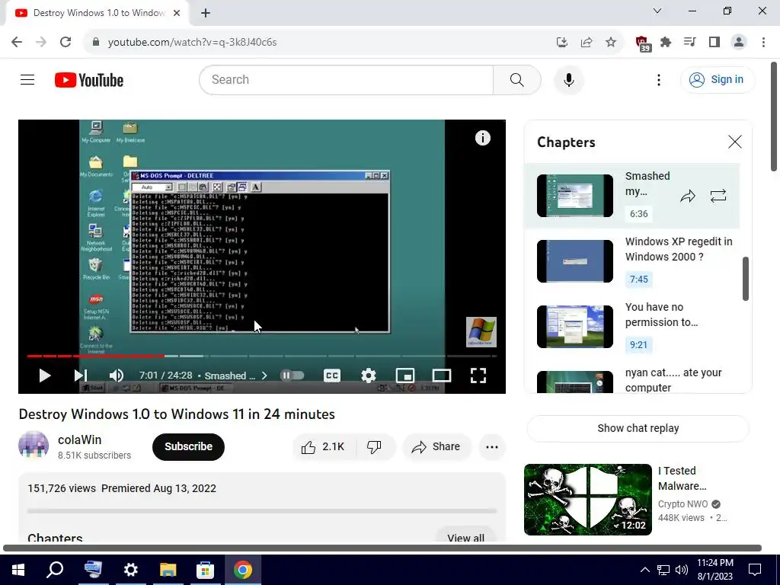Focus the YouTube search box
The height and width of the screenshot is (585, 780).
click(x=347, y=79)
